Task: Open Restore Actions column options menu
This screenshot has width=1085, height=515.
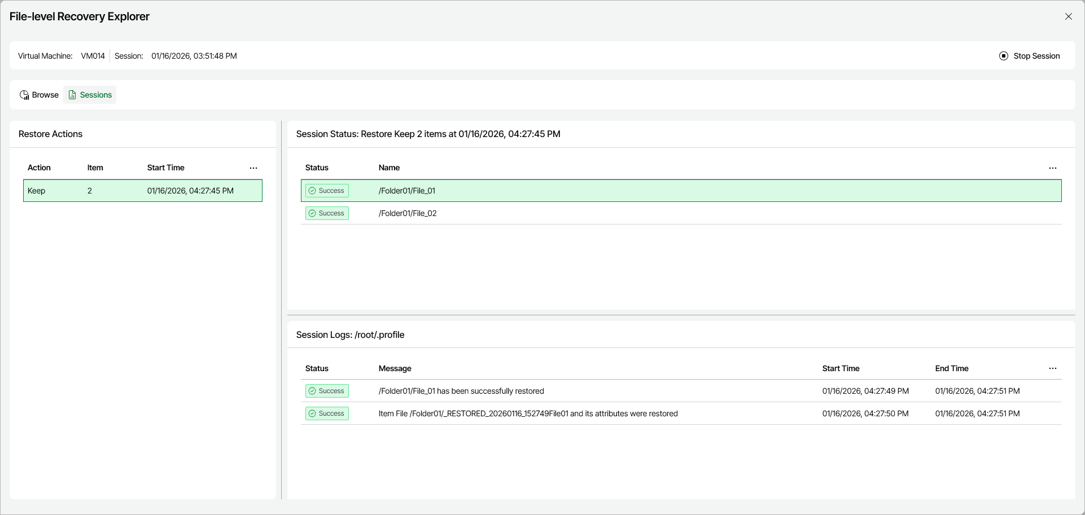Action: (x=253, y=168)
